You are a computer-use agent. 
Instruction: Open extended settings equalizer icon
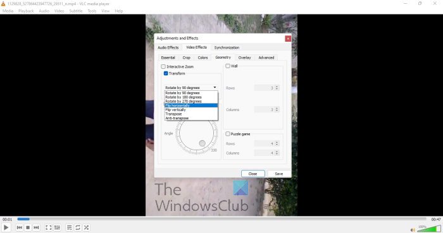tap(57, 227)
